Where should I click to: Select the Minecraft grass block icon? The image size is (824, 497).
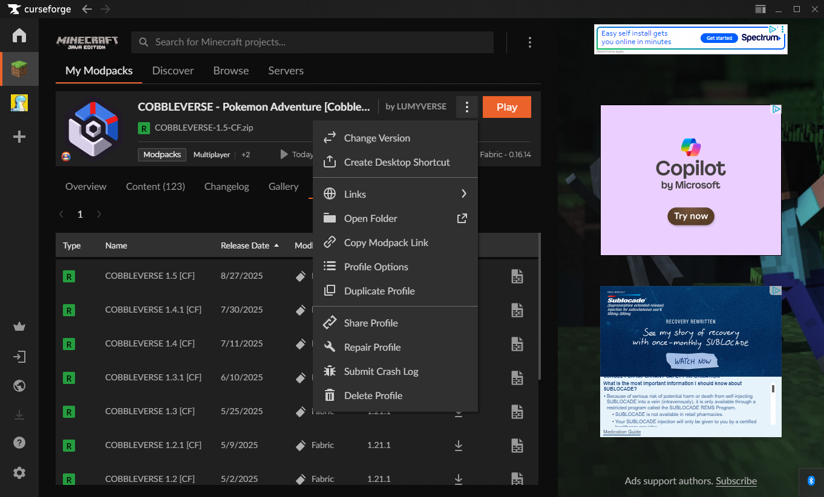tap(19, 69)
